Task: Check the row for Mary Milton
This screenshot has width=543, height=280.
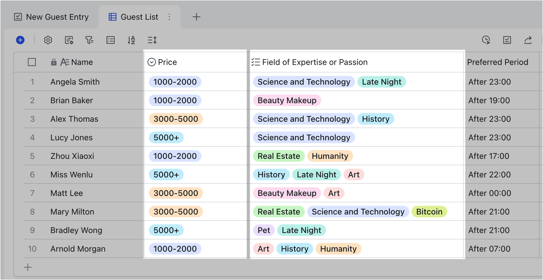Action: click(32, 212)
